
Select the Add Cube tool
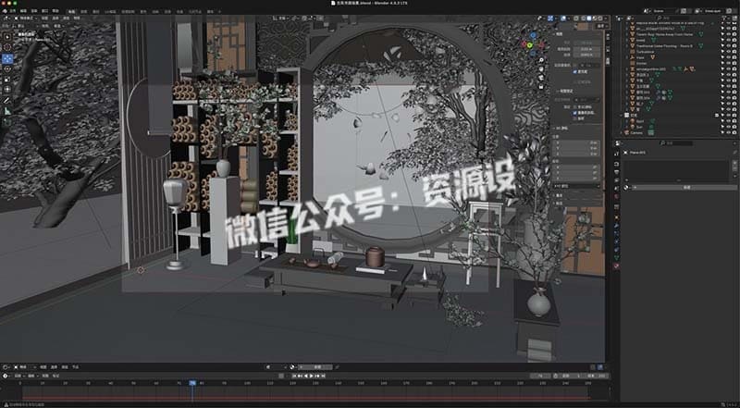[x=7, y=122]
